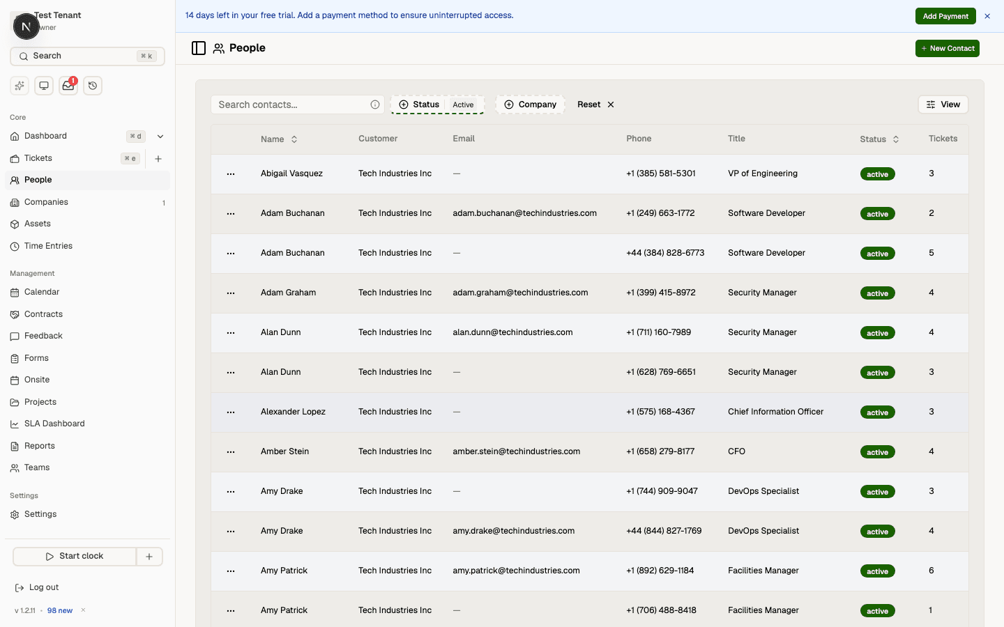1004x627 pixels.
Task: Navigate to Contracts in Management section
Action: point(43,313)
